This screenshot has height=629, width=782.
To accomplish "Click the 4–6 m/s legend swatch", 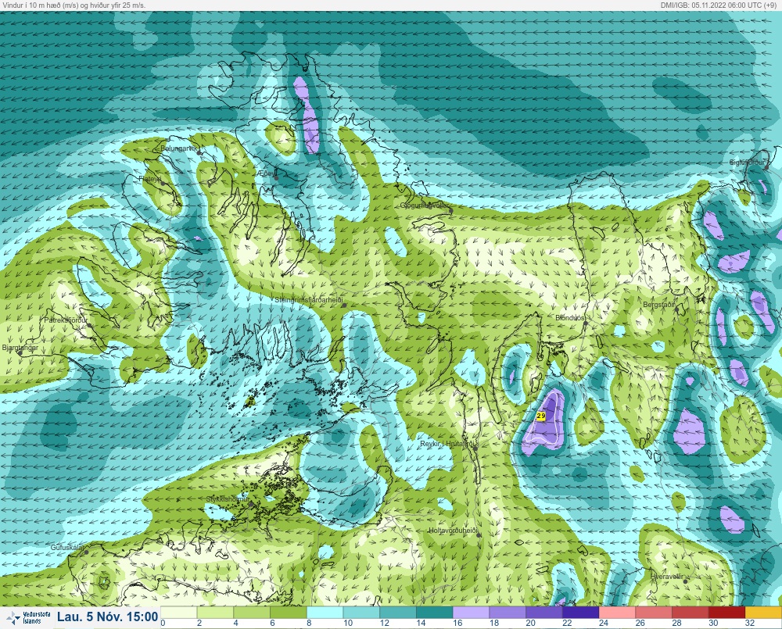I will 252,612.
